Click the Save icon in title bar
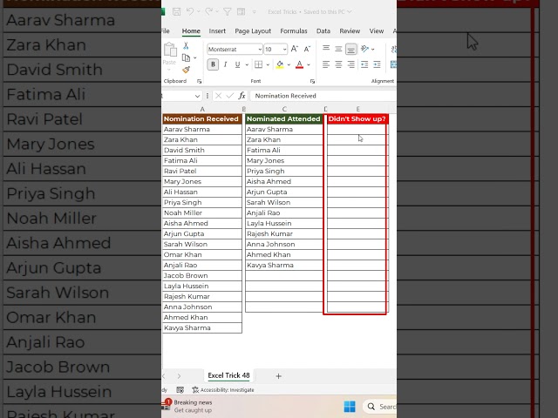This screenshot has height=418, width=558. (x=176, y=11)
